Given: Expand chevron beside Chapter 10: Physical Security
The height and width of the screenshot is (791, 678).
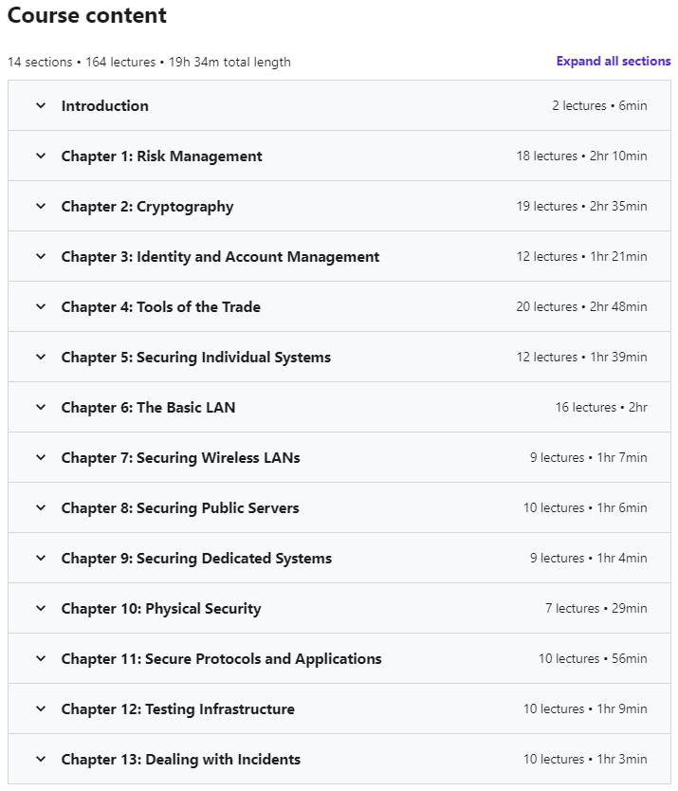Looking at the screenshot, I should (x=41, y=608).
